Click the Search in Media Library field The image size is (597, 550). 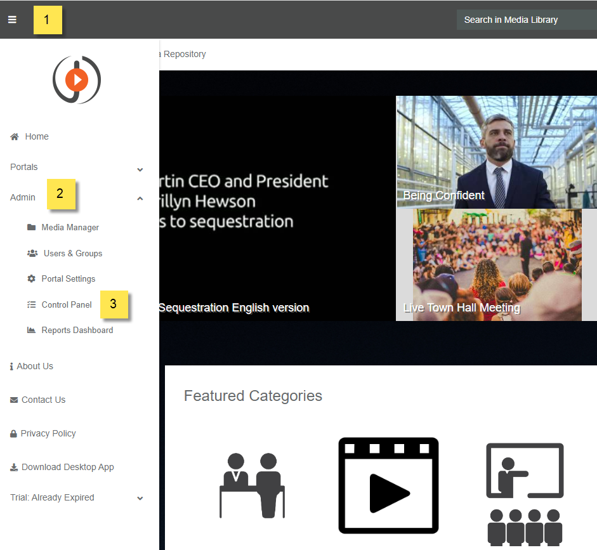[x=527, y=20]
